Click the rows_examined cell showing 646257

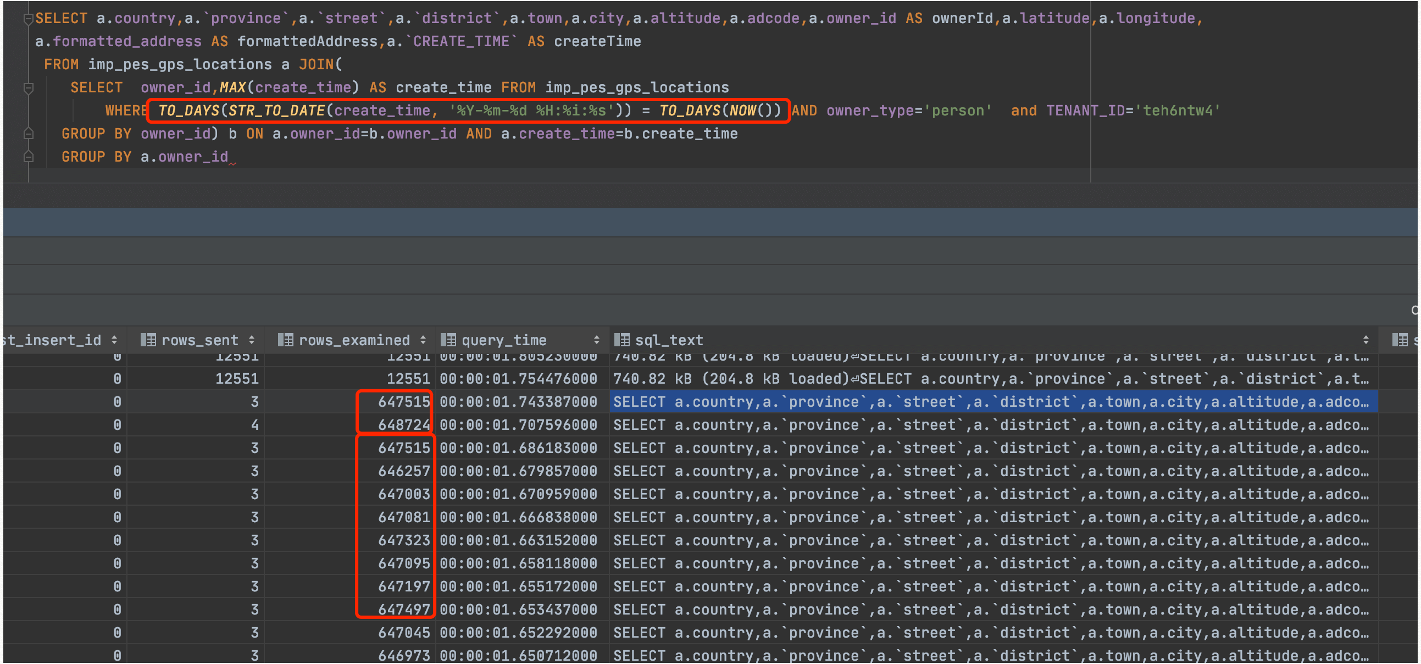tap(403, 472)
